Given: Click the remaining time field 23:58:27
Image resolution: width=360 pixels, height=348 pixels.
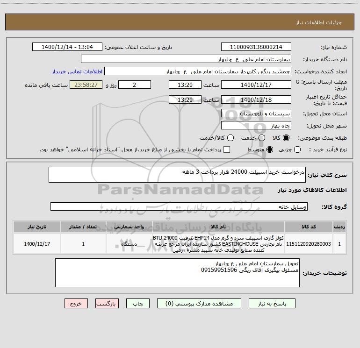Looking at the screenshot, I should [86, 85].
